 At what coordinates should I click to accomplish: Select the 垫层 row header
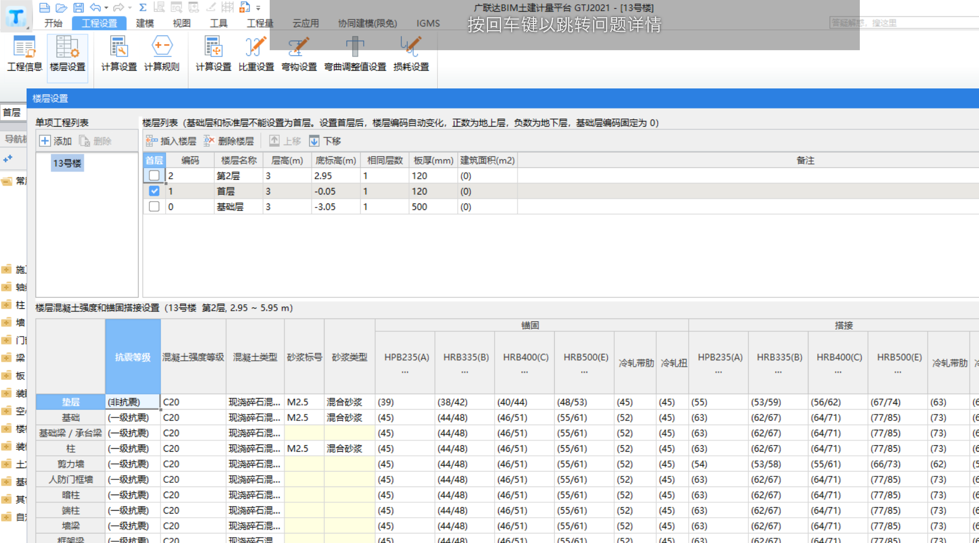pyautogui.click(x=71, y=402)
